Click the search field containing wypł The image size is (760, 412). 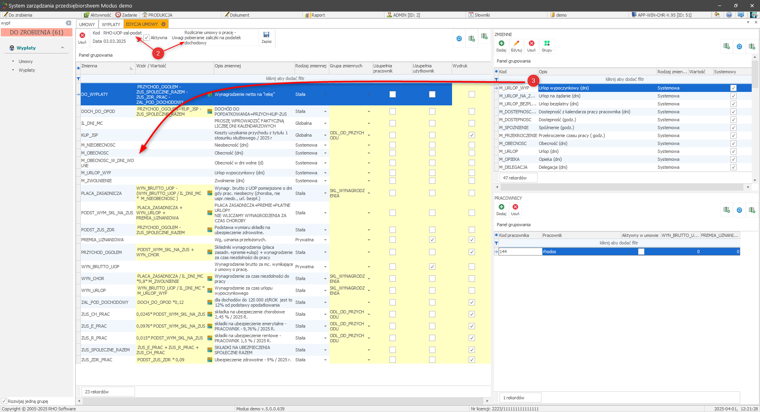coord(32,23)
